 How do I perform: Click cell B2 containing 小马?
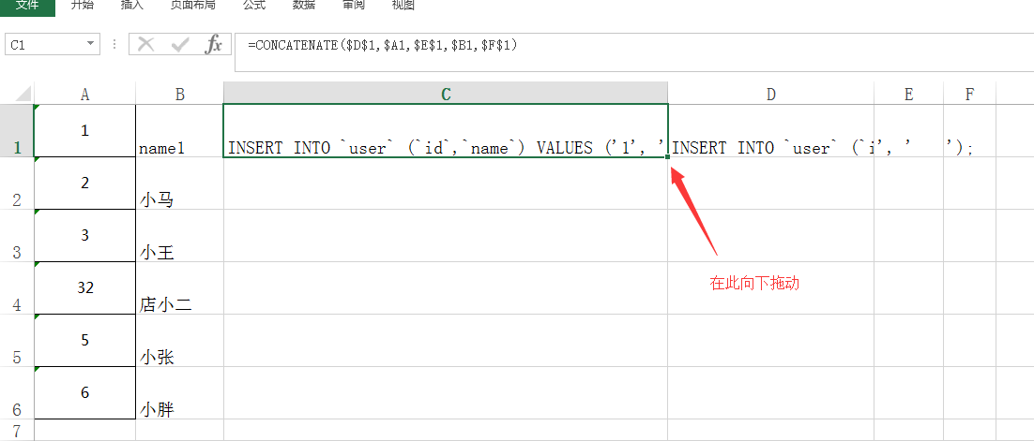click(x=179, y=184)
